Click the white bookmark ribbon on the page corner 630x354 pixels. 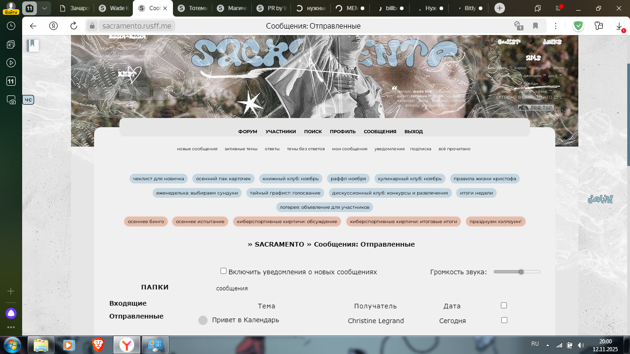pos(33,45)
